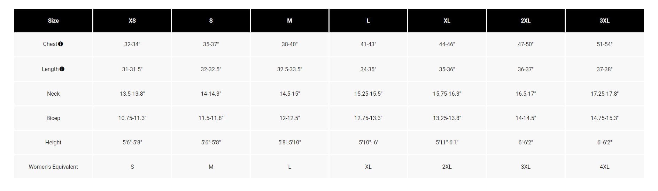Image resolution: width=658 pixels, height=191 pixels.
Task: Select the 38-40" chest measurement cell
Action: (x=289, y=45)
